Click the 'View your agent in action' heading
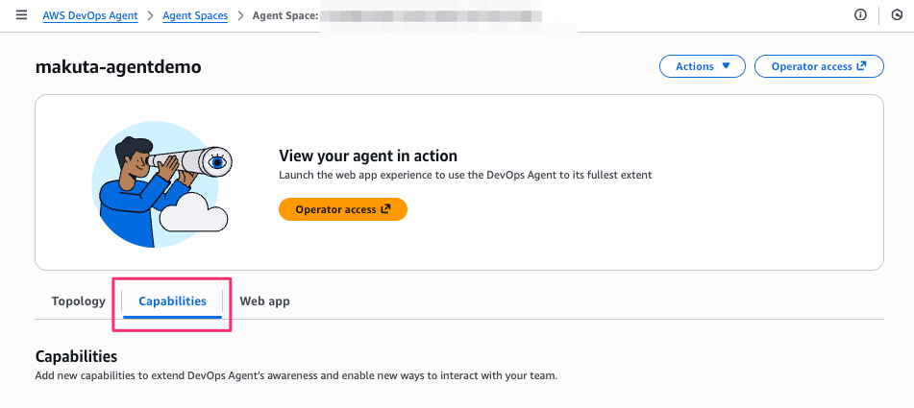The height and width of the screenshot is (408, 914). (368, 156)
